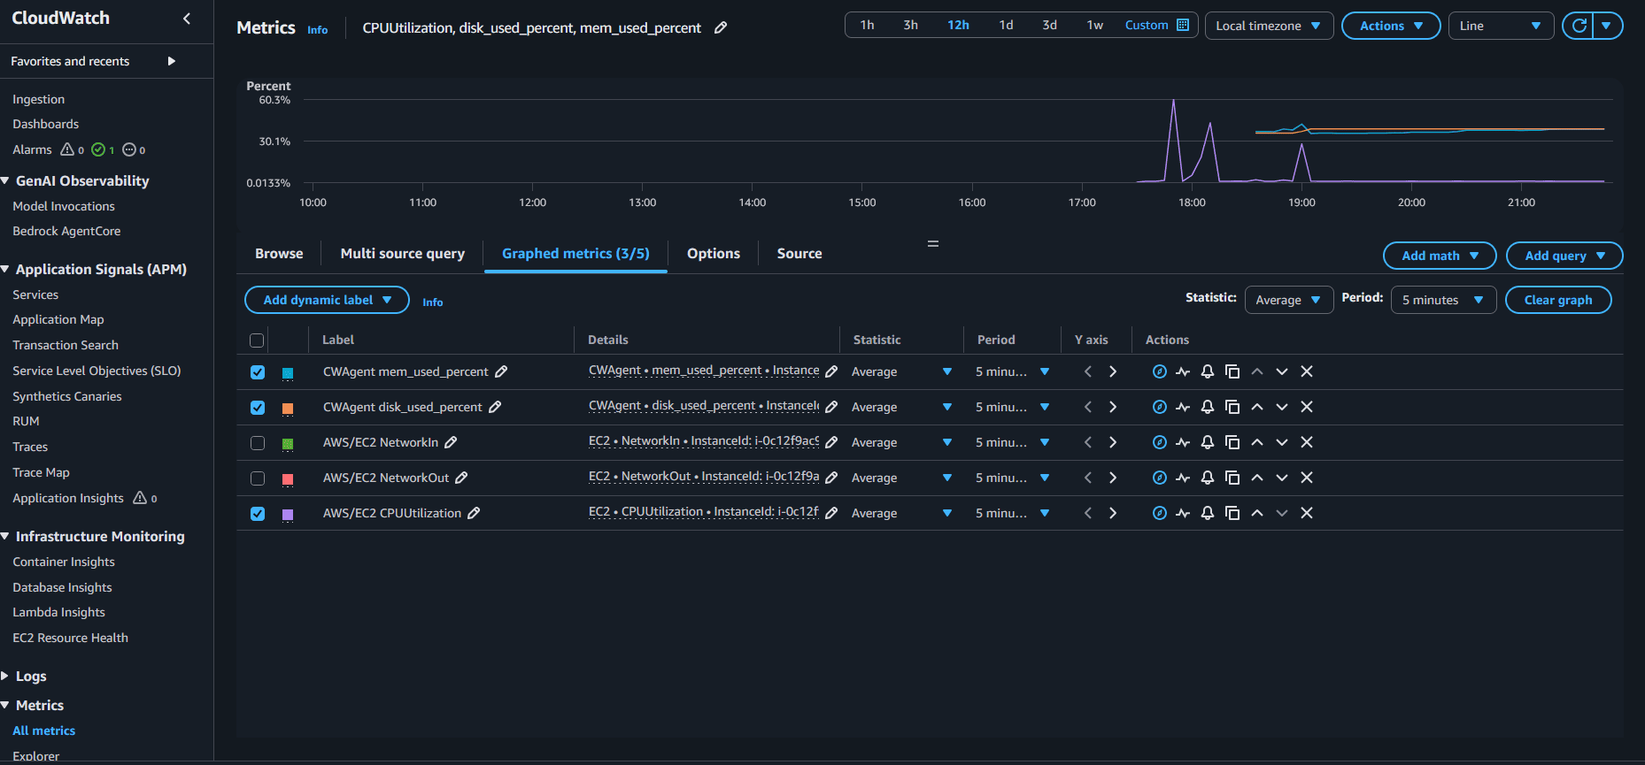
Task: Edit the CWAgent mem_used_percent label
Action: point(501,371)
